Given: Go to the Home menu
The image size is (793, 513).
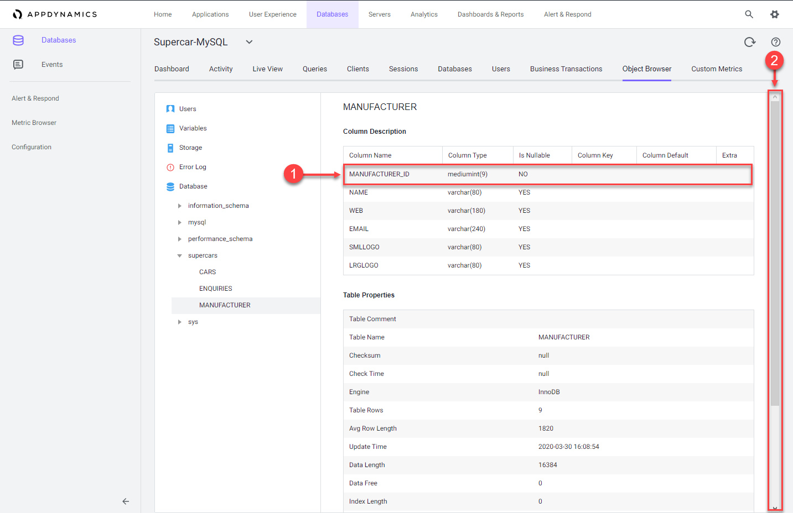Looking at the screenshot, I should click(163, 14).
